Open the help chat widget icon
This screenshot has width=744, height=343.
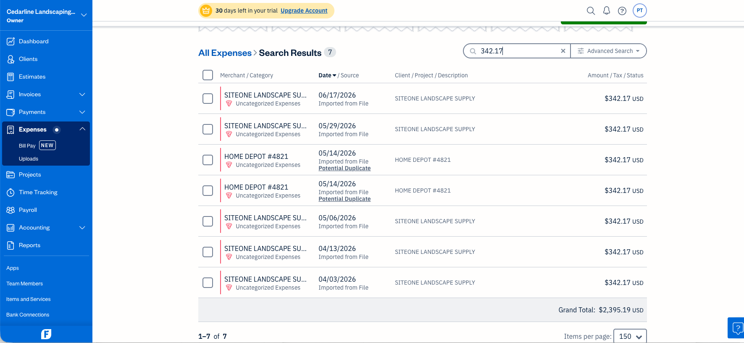[x=736, y=328]
